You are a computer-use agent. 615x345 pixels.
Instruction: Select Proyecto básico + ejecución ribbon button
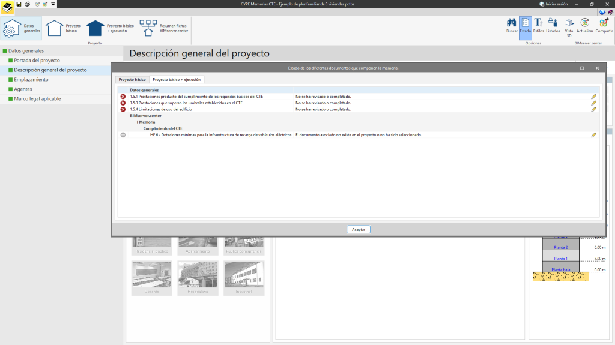pyautogui.click(x=111, y=28)
